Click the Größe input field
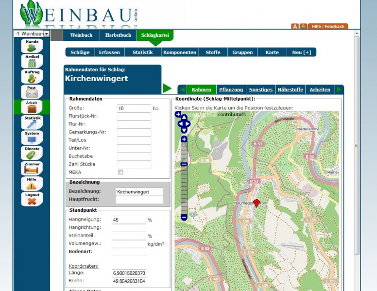The height and width of the screenshot is (291, 377). tap(134, 108)
